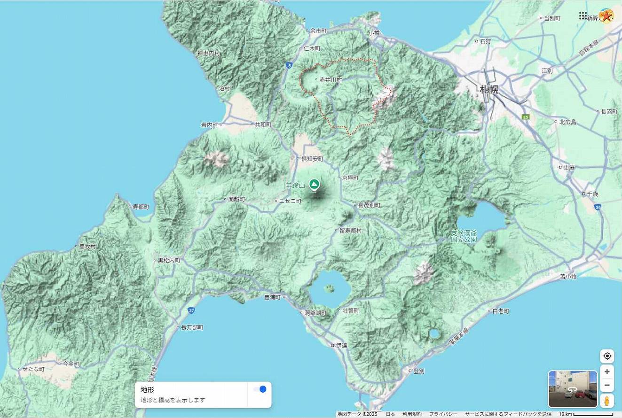Open the Google apps grid icon
Screen dimensions: 622x418
583,15
